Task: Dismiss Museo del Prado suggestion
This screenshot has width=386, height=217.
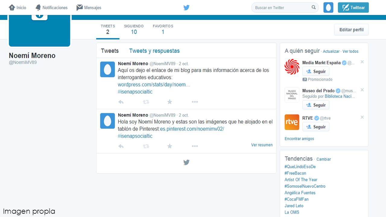Action: (x=362, y=90)
